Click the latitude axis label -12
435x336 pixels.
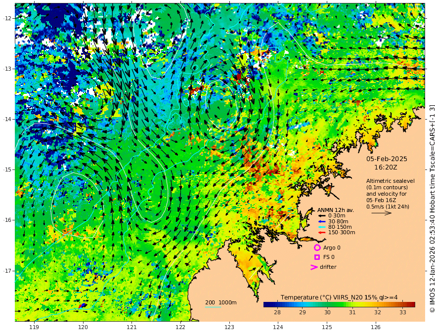[7, 18]
